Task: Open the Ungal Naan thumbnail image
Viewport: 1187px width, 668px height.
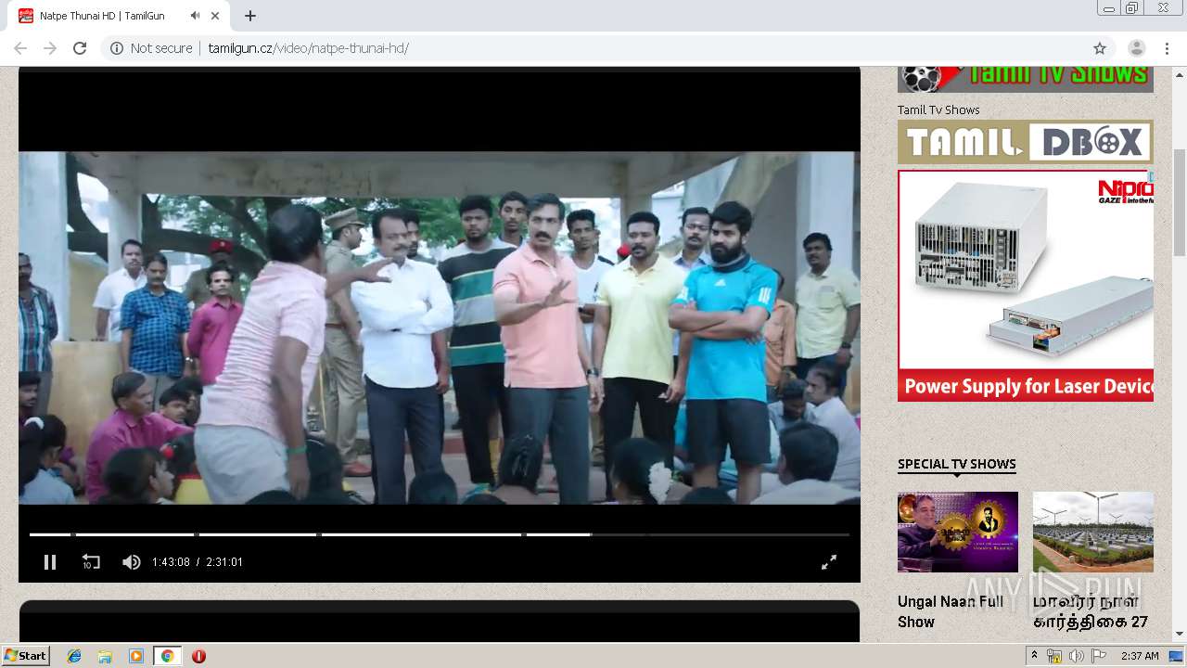Action: (958, 532)
